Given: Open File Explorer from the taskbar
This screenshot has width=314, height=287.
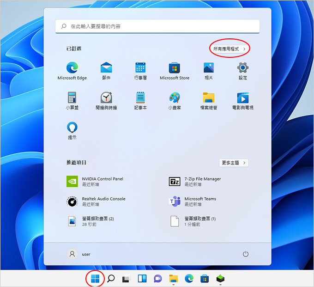Looking at the screenshot, I should [x=174, y=279].
